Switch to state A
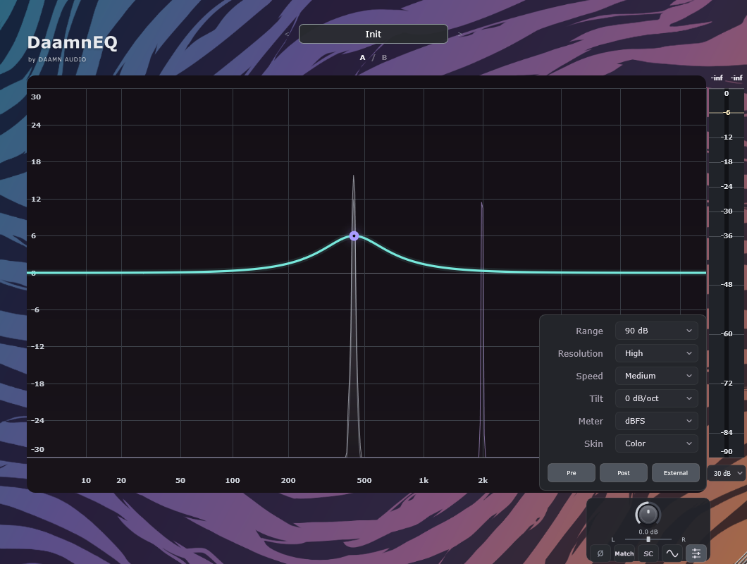 coord(362,57)
